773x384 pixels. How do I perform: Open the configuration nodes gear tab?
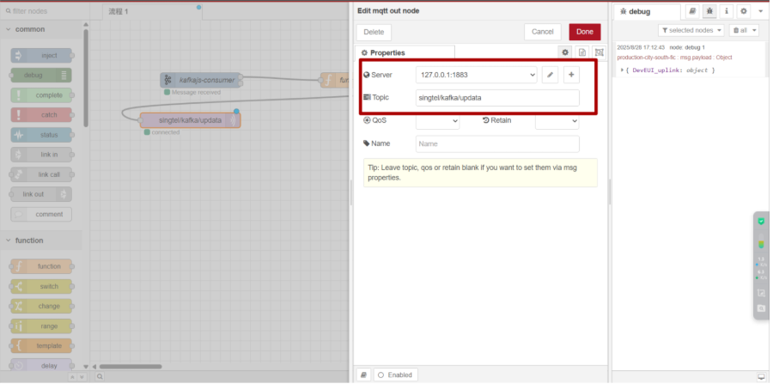pyautogui.click(x=744, y=11)
